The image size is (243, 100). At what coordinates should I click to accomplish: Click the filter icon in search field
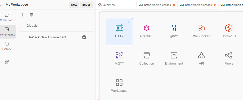[32, 15]
